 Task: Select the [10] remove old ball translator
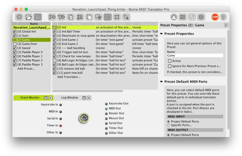[x=105, y=69]
